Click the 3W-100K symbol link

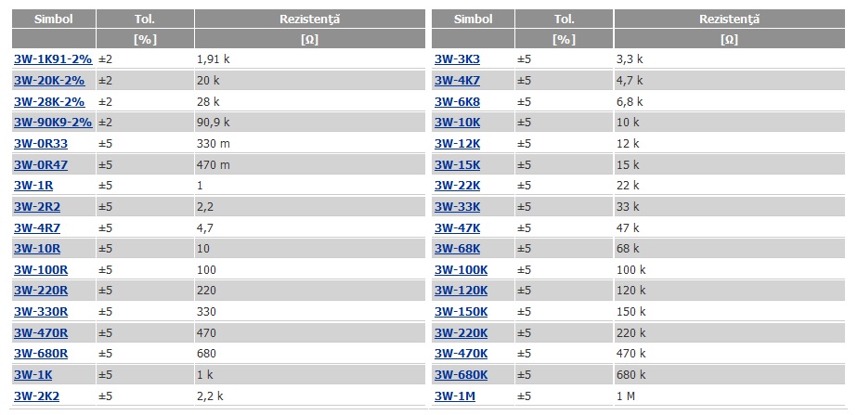[461, 269]
